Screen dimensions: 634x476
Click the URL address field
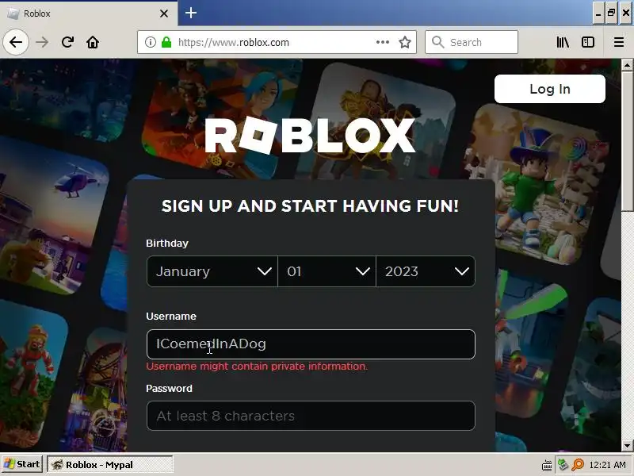[275, 42]
